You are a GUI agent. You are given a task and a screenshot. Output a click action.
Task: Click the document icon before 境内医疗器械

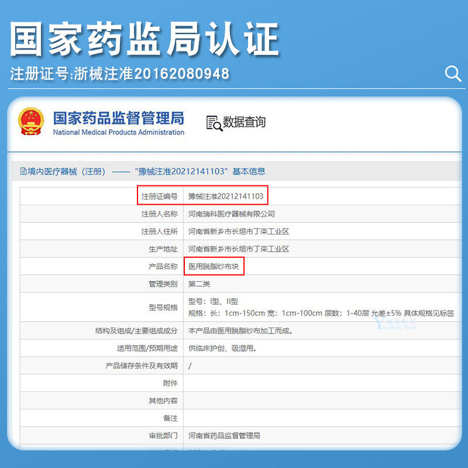coord(23,171)
